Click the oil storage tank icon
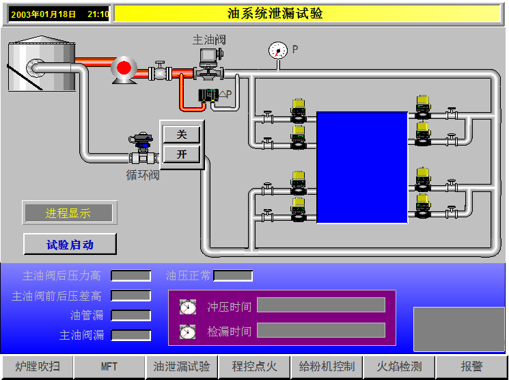Screen dimensions: 509x380 pos(42,64)
